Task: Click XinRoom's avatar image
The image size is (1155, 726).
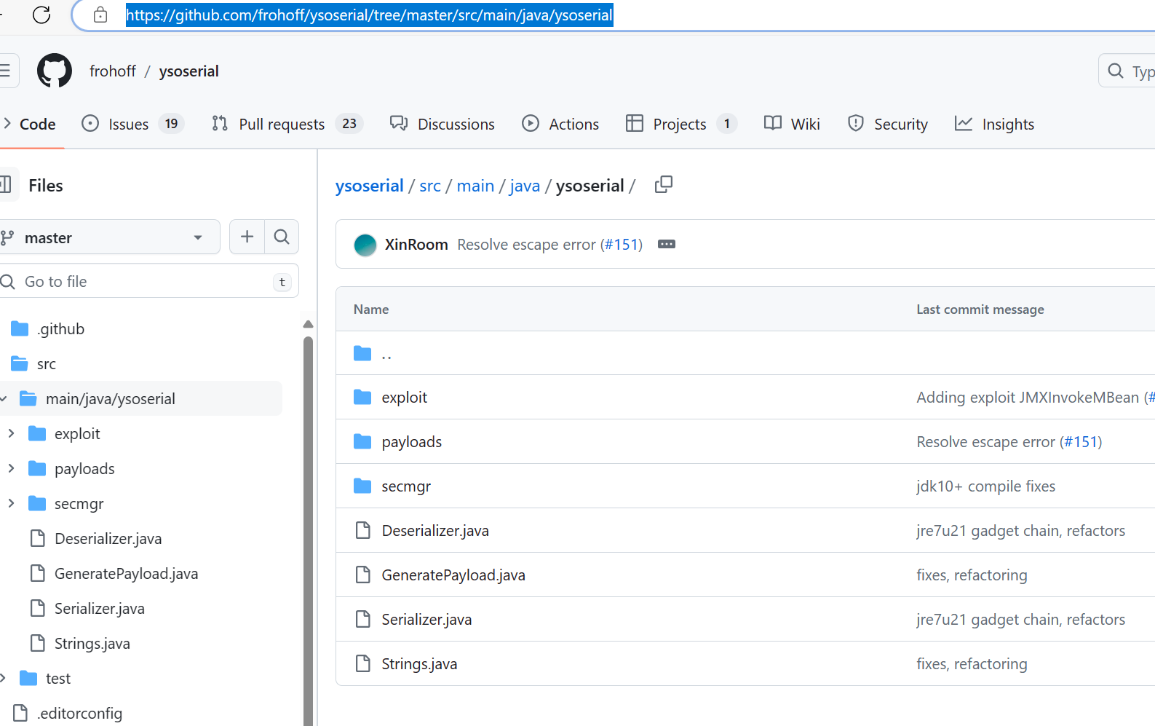Action: pos(365,245)
